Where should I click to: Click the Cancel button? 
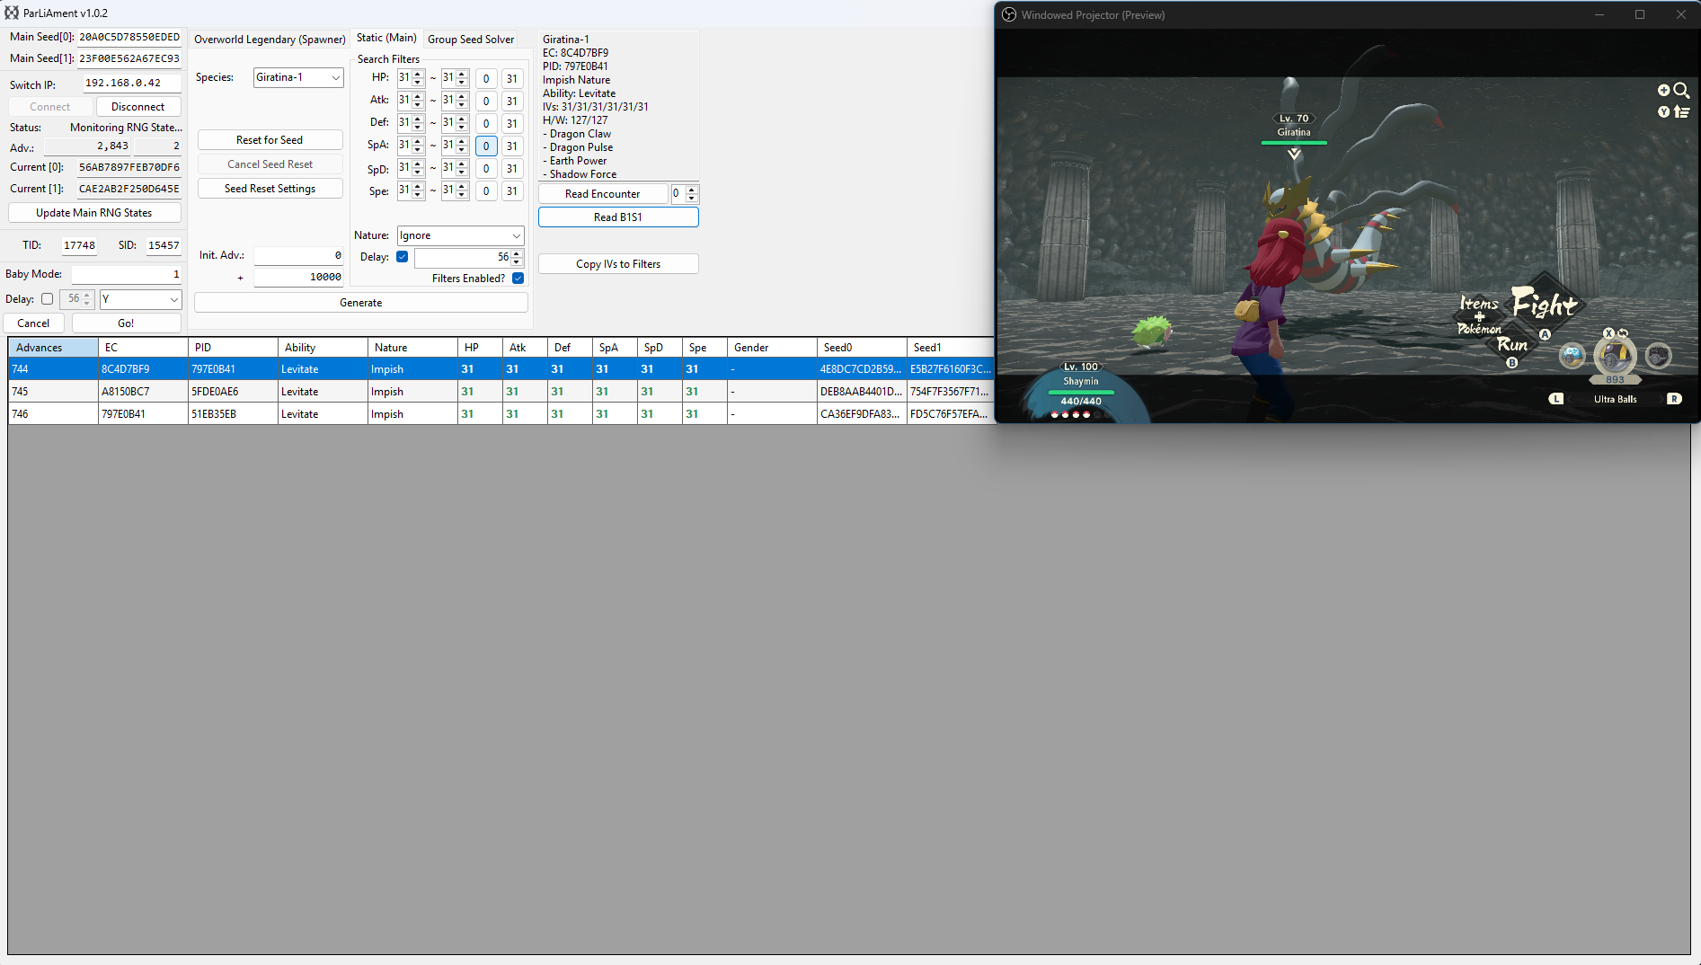point(33,323)
